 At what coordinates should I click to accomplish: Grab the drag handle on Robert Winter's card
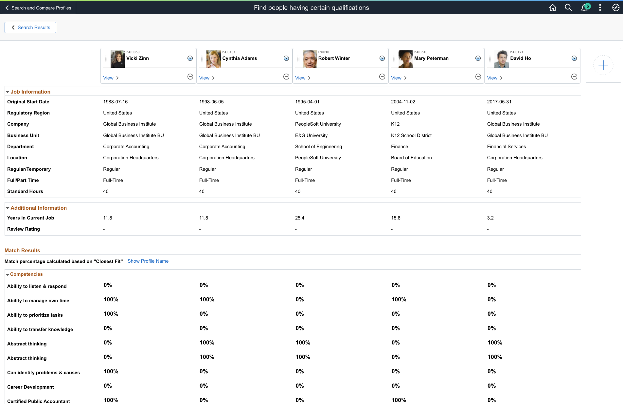tap(298, 59)
